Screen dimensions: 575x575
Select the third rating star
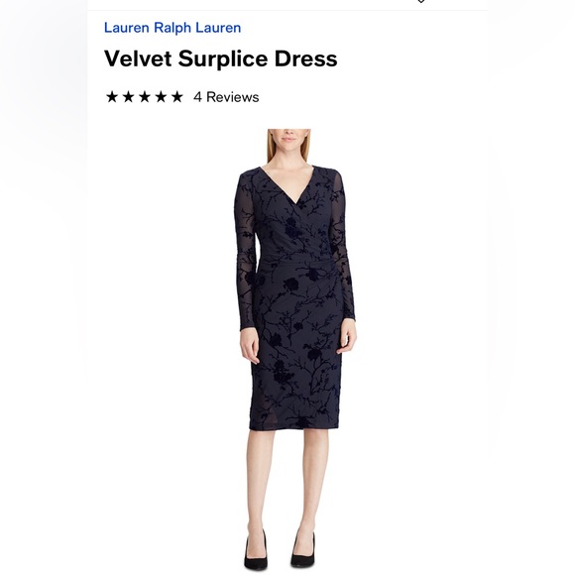tap(145, 97)
